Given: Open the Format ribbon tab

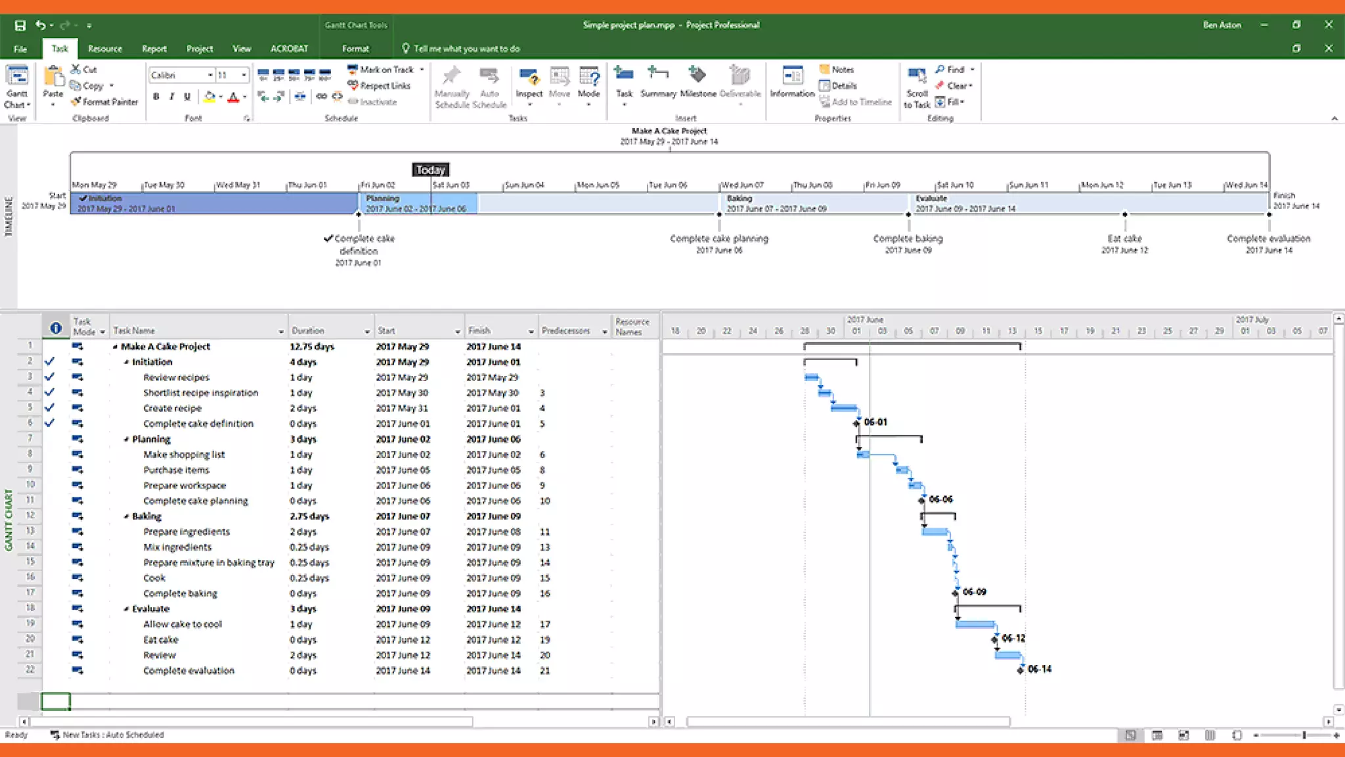Looking at the screenshot, I should click(355, 49).
